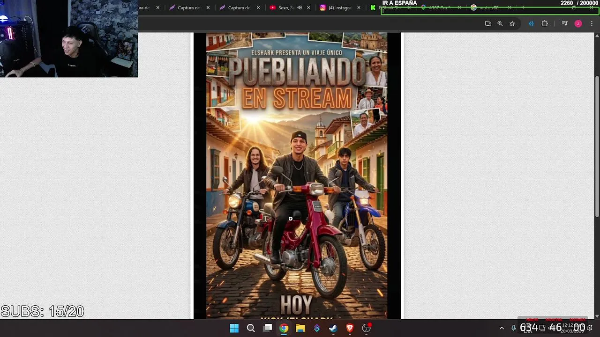Bookmark this page with the star icon
The image size is (600, 337).
(512, 23)
